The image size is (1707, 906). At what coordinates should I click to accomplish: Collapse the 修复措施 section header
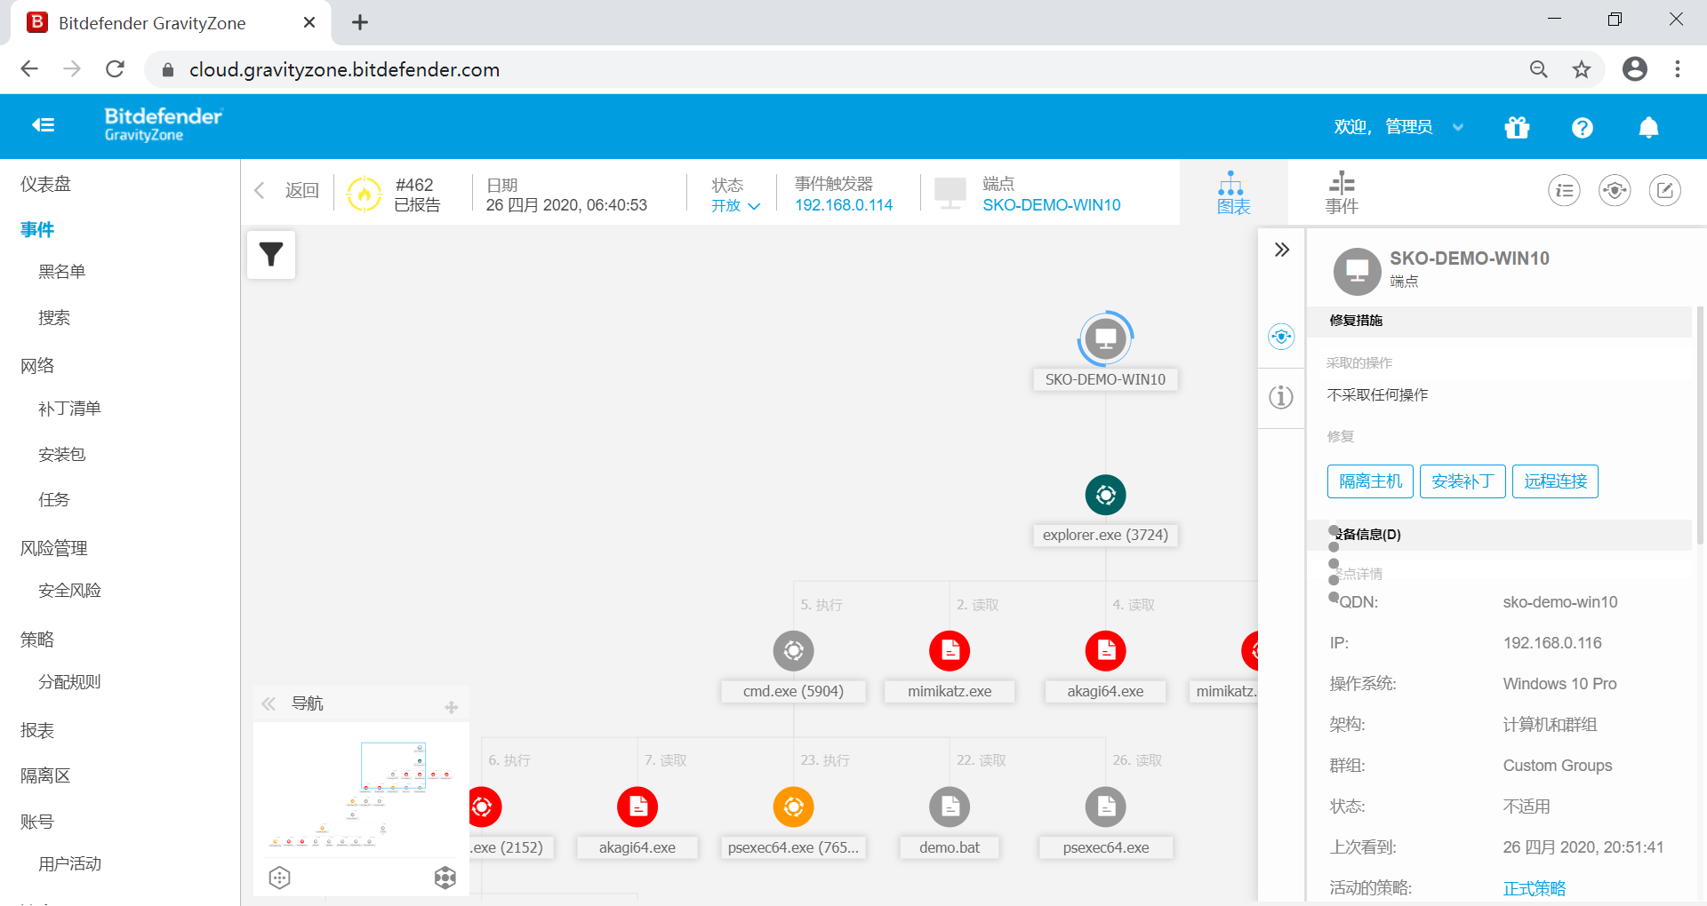click(x=1499, y=321)
